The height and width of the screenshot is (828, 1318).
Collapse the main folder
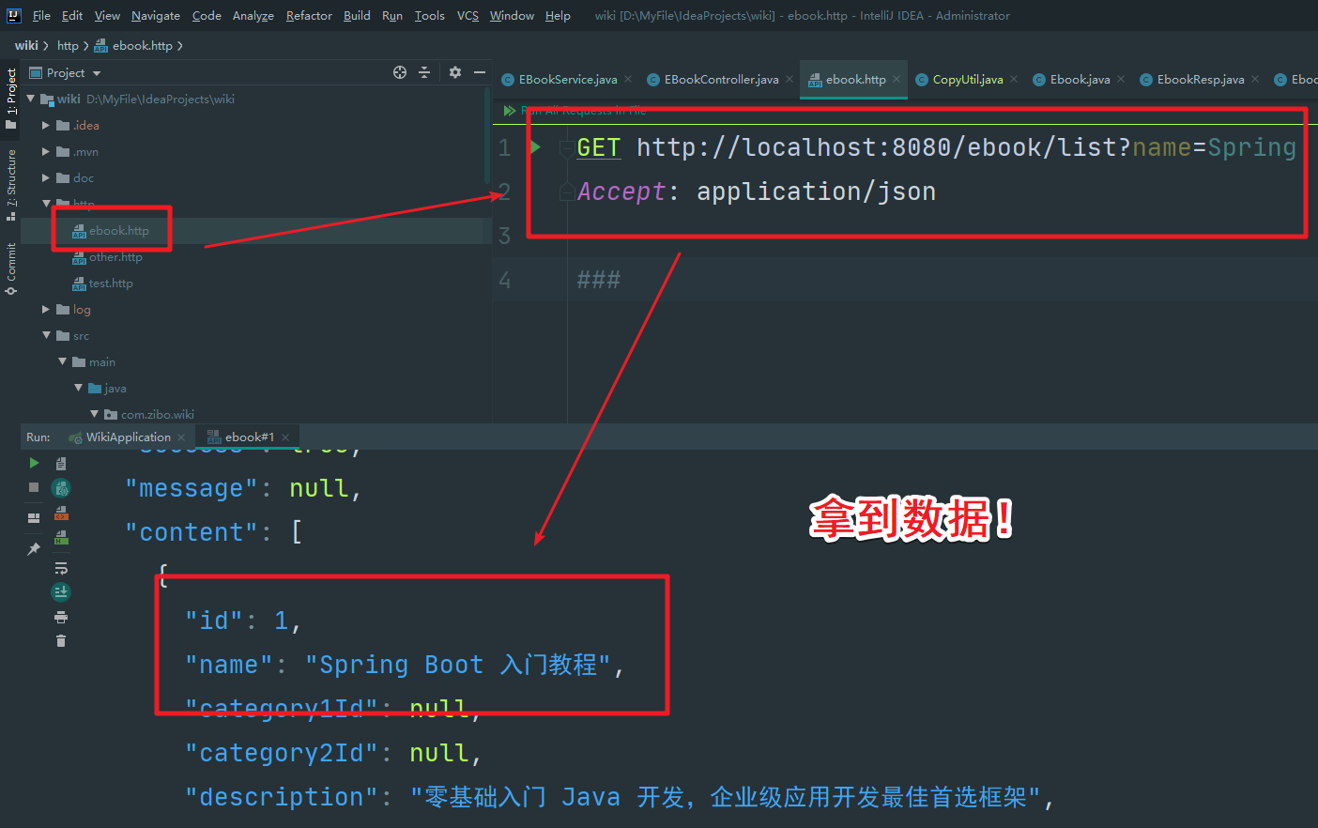62,361
